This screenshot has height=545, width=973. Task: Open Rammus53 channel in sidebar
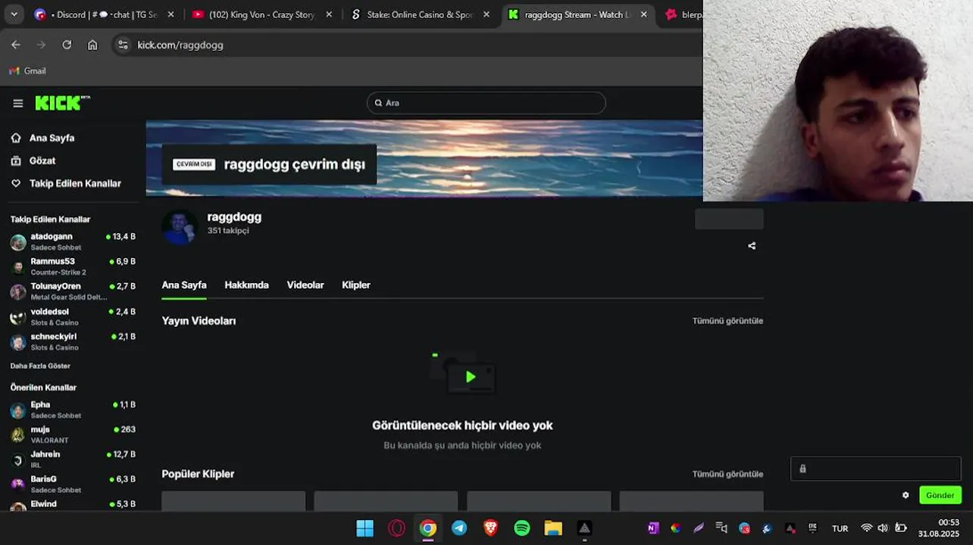click(x=73, y=266)
